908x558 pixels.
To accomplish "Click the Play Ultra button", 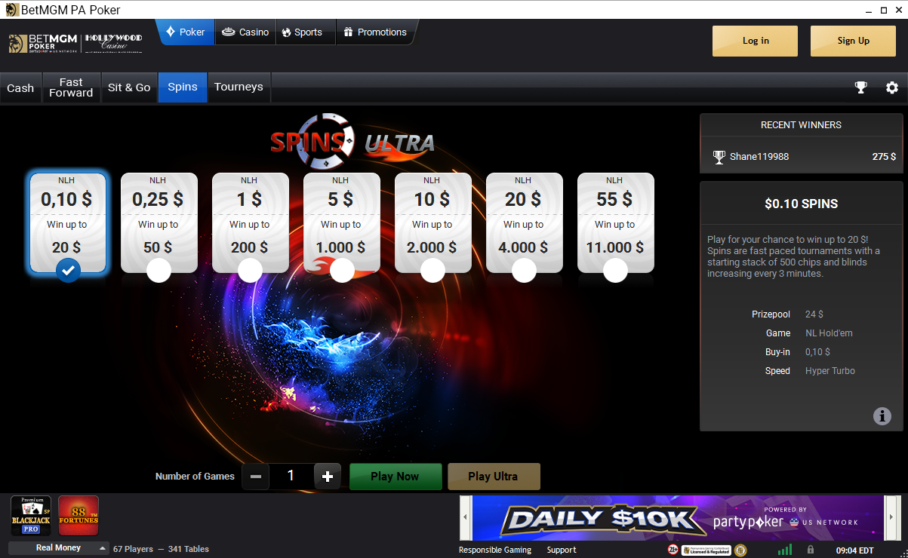I will pyautogui.click(x=494, y=477).
